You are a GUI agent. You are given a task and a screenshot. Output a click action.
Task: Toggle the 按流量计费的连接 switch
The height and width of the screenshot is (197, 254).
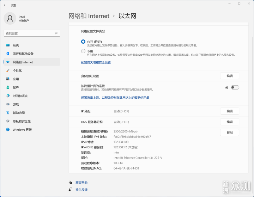coord(235,87)
